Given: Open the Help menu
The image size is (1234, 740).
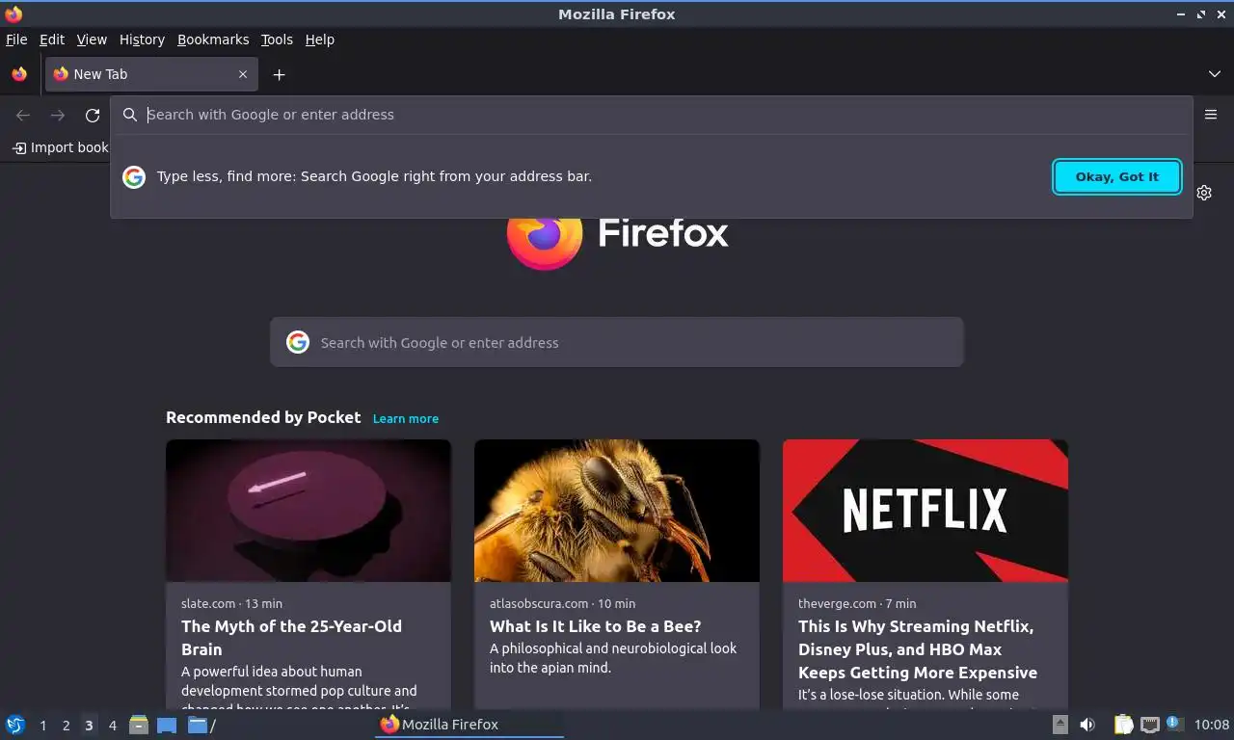Looking at the screenshot, I should (320, 40).
